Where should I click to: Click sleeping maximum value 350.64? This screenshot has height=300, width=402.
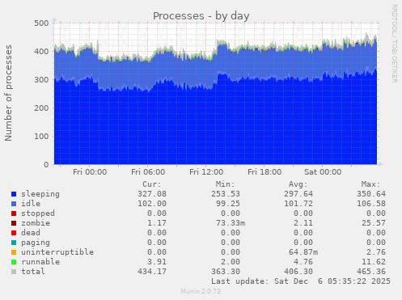[x=371, y=194]
